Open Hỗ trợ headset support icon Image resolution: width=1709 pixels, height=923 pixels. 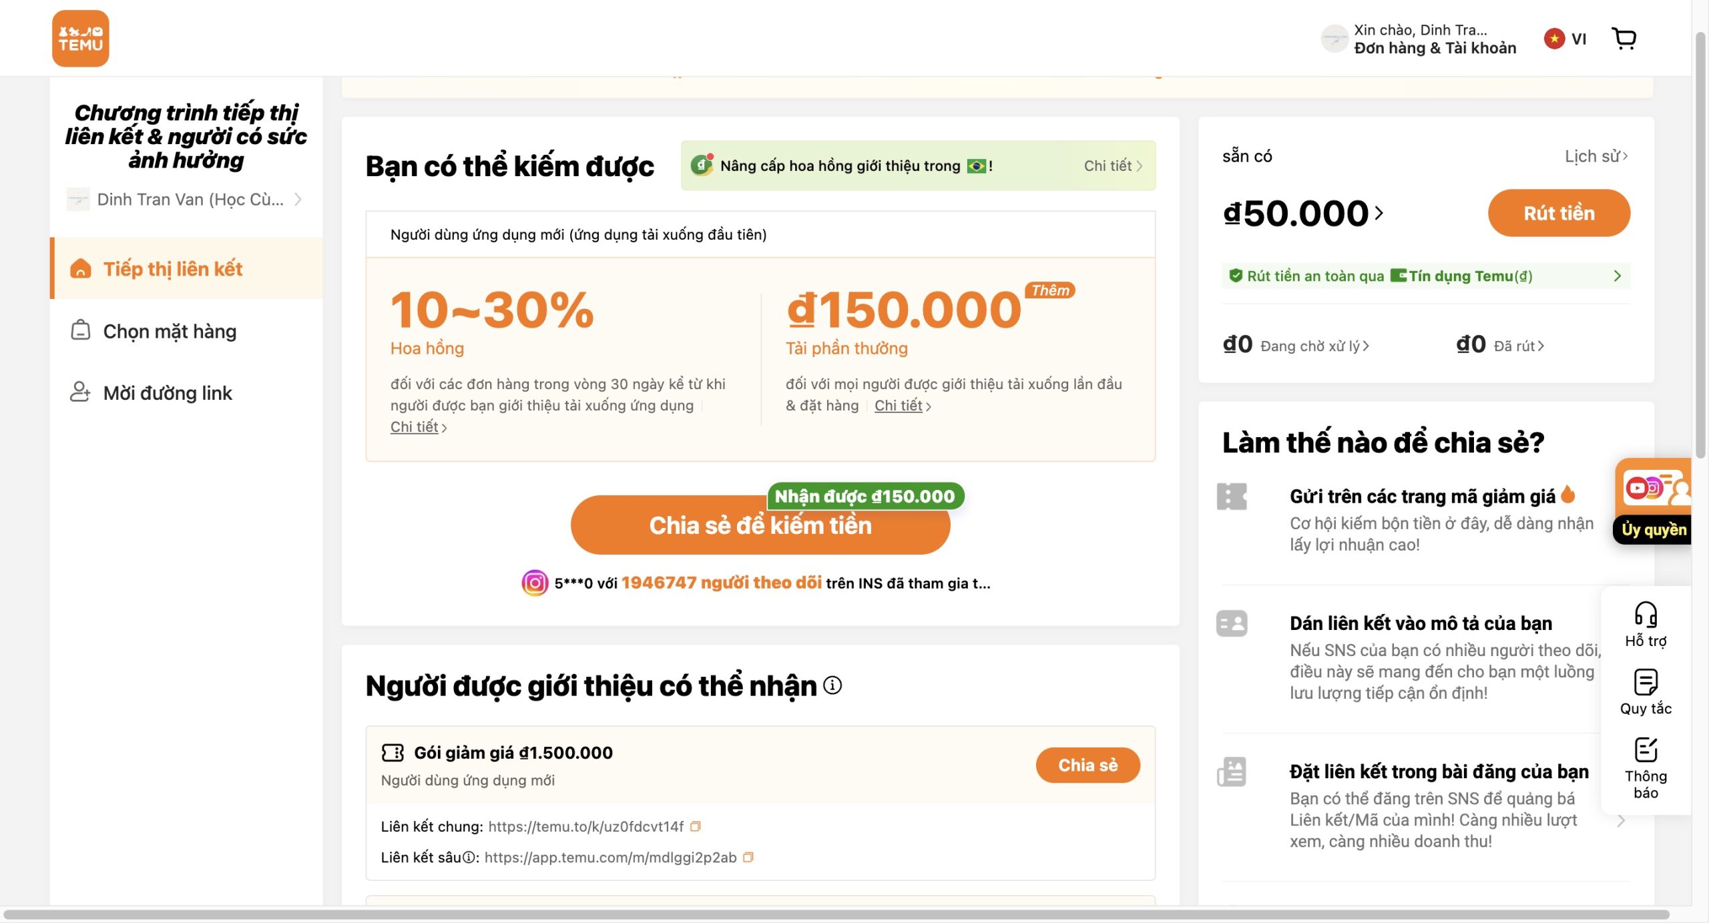click(x=1646, y=624)
